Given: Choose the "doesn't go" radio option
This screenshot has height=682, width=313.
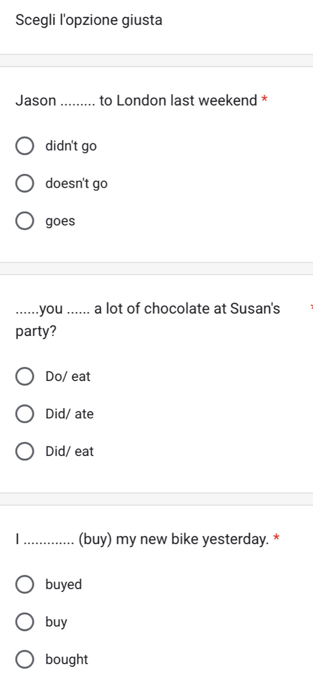Looking at the screenshot, I should [x=24, y=184].
